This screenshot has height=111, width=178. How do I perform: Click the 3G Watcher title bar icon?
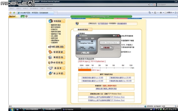[78, 36]
